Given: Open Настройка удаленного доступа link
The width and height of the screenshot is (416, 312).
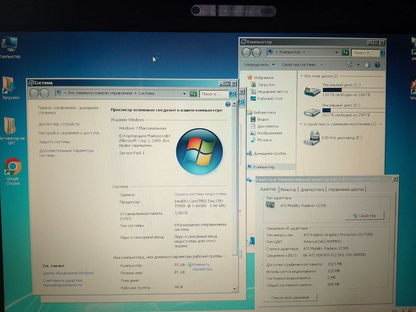Looking at the screenshot, I should click(69, 133).
